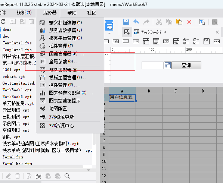Screen dimensions: 223x183
Task: Click the Save icon in toolbar
Action: coord(126,22)
